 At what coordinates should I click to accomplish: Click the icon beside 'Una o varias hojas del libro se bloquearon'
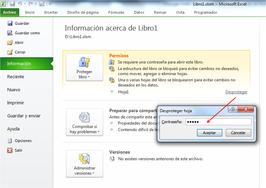(112, 80)
